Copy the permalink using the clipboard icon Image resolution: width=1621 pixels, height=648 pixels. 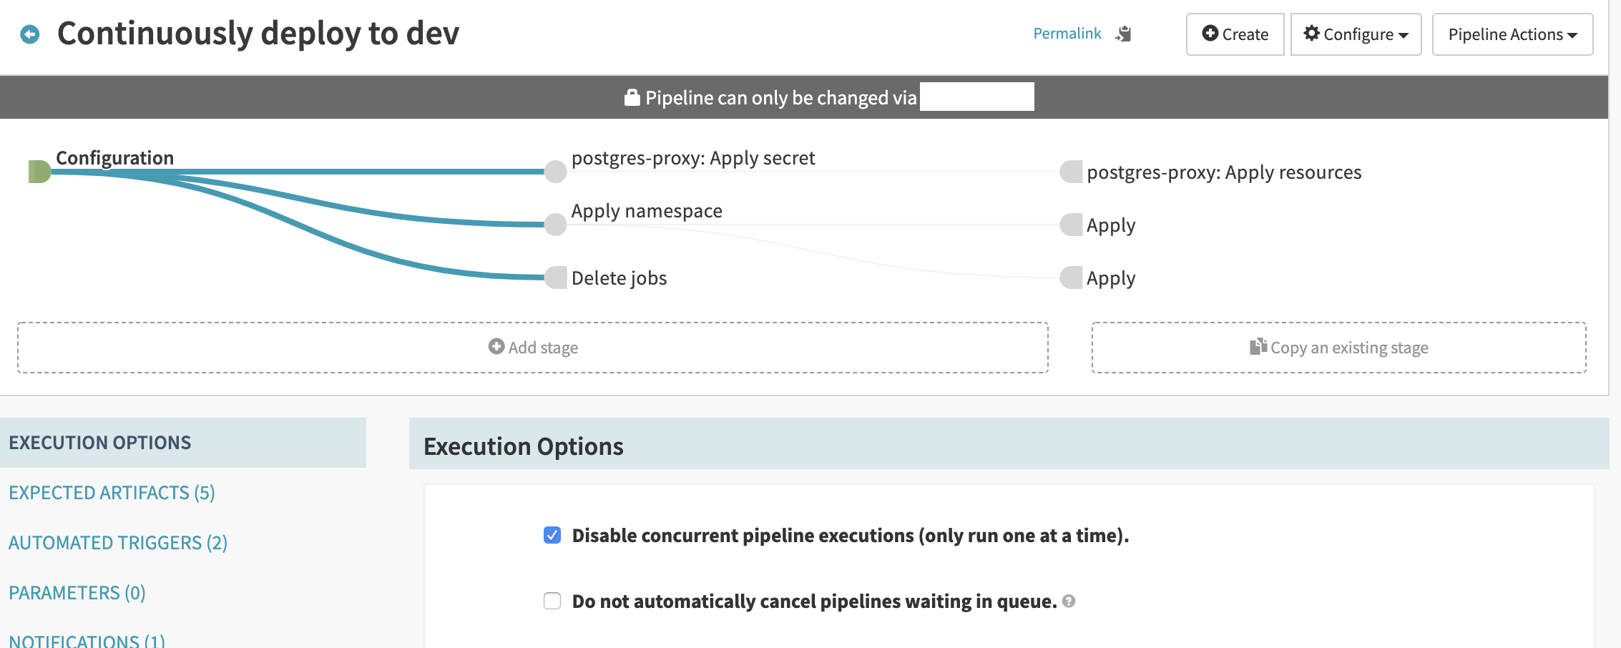click(1123, 33)
